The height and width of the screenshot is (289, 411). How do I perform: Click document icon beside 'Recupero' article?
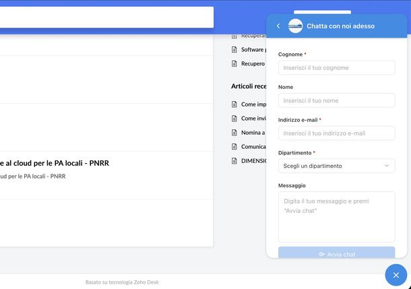point(234,64)
